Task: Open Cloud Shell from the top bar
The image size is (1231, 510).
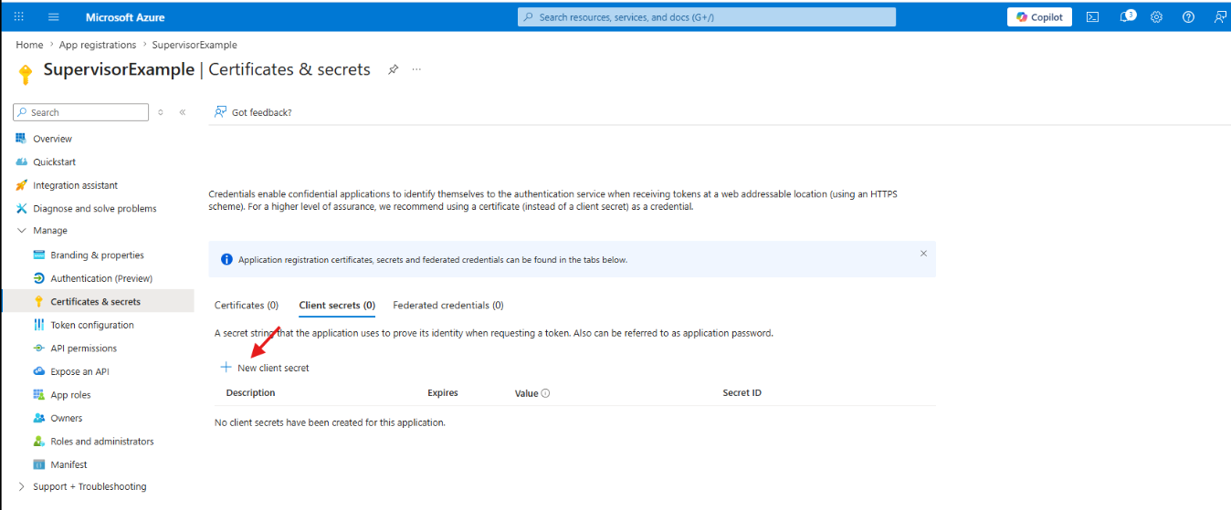Action: point(1092,16)
